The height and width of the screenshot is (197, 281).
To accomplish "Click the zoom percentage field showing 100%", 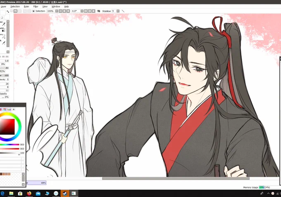I will click(51, 11).
